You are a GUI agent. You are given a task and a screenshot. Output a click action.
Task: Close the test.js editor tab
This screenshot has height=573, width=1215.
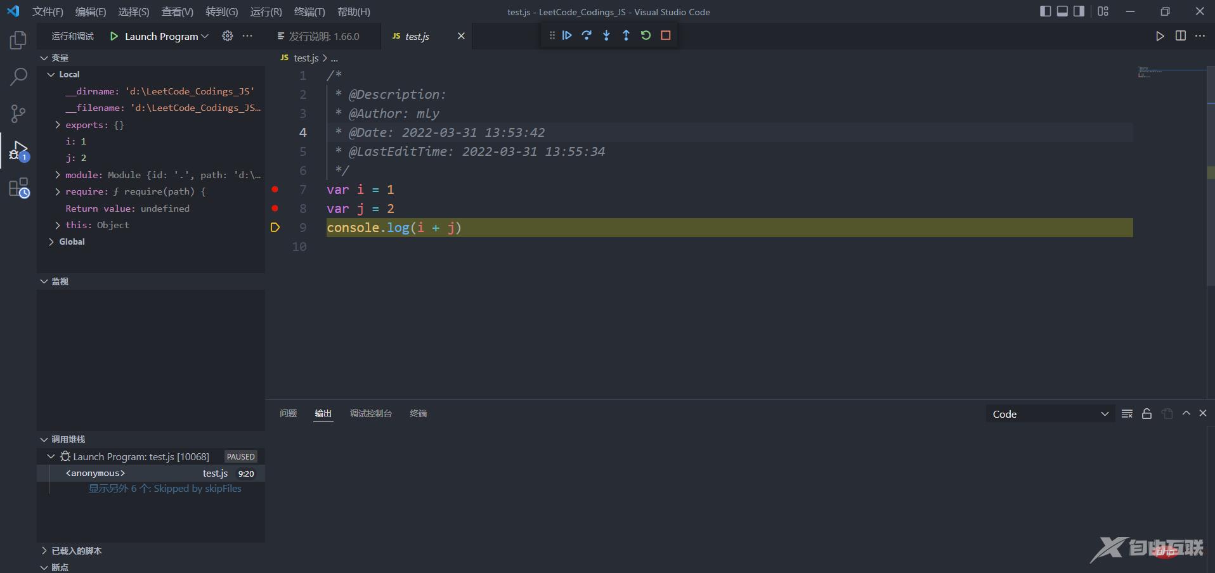coord(461,36)
